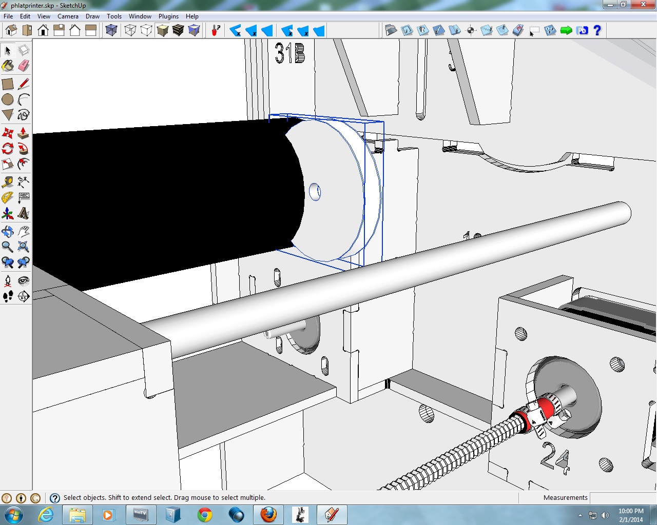Open Firefox from the taskbar
Viewport: 657px width, 525px height.
(x=268, y=514)
